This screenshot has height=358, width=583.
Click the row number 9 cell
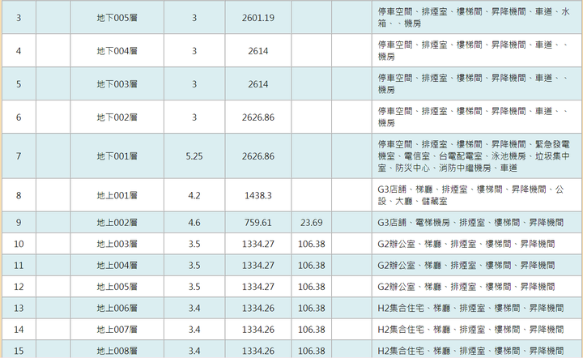pos(19,222)
